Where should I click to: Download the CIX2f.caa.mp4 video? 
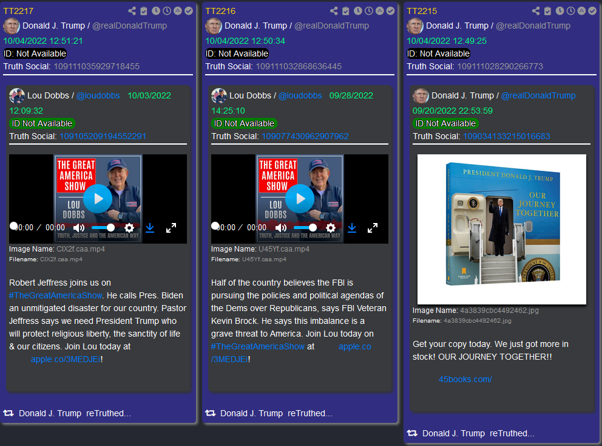[x=150, y=228]
